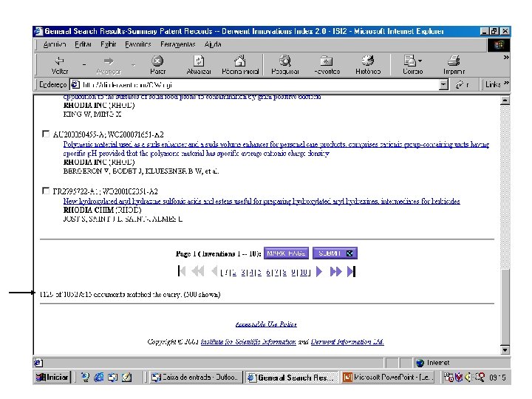Image resolution: width=532 pixels, height=399 pixels.
Task: Check the box for FR2795722-A1 record
Action: [46, 191]
